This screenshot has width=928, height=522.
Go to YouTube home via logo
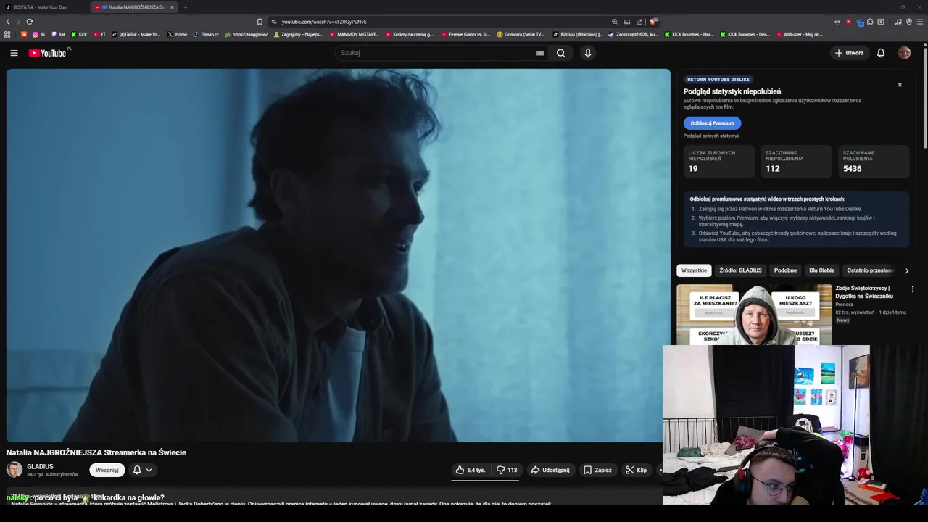pyautogui.click(x=47, y=53)
